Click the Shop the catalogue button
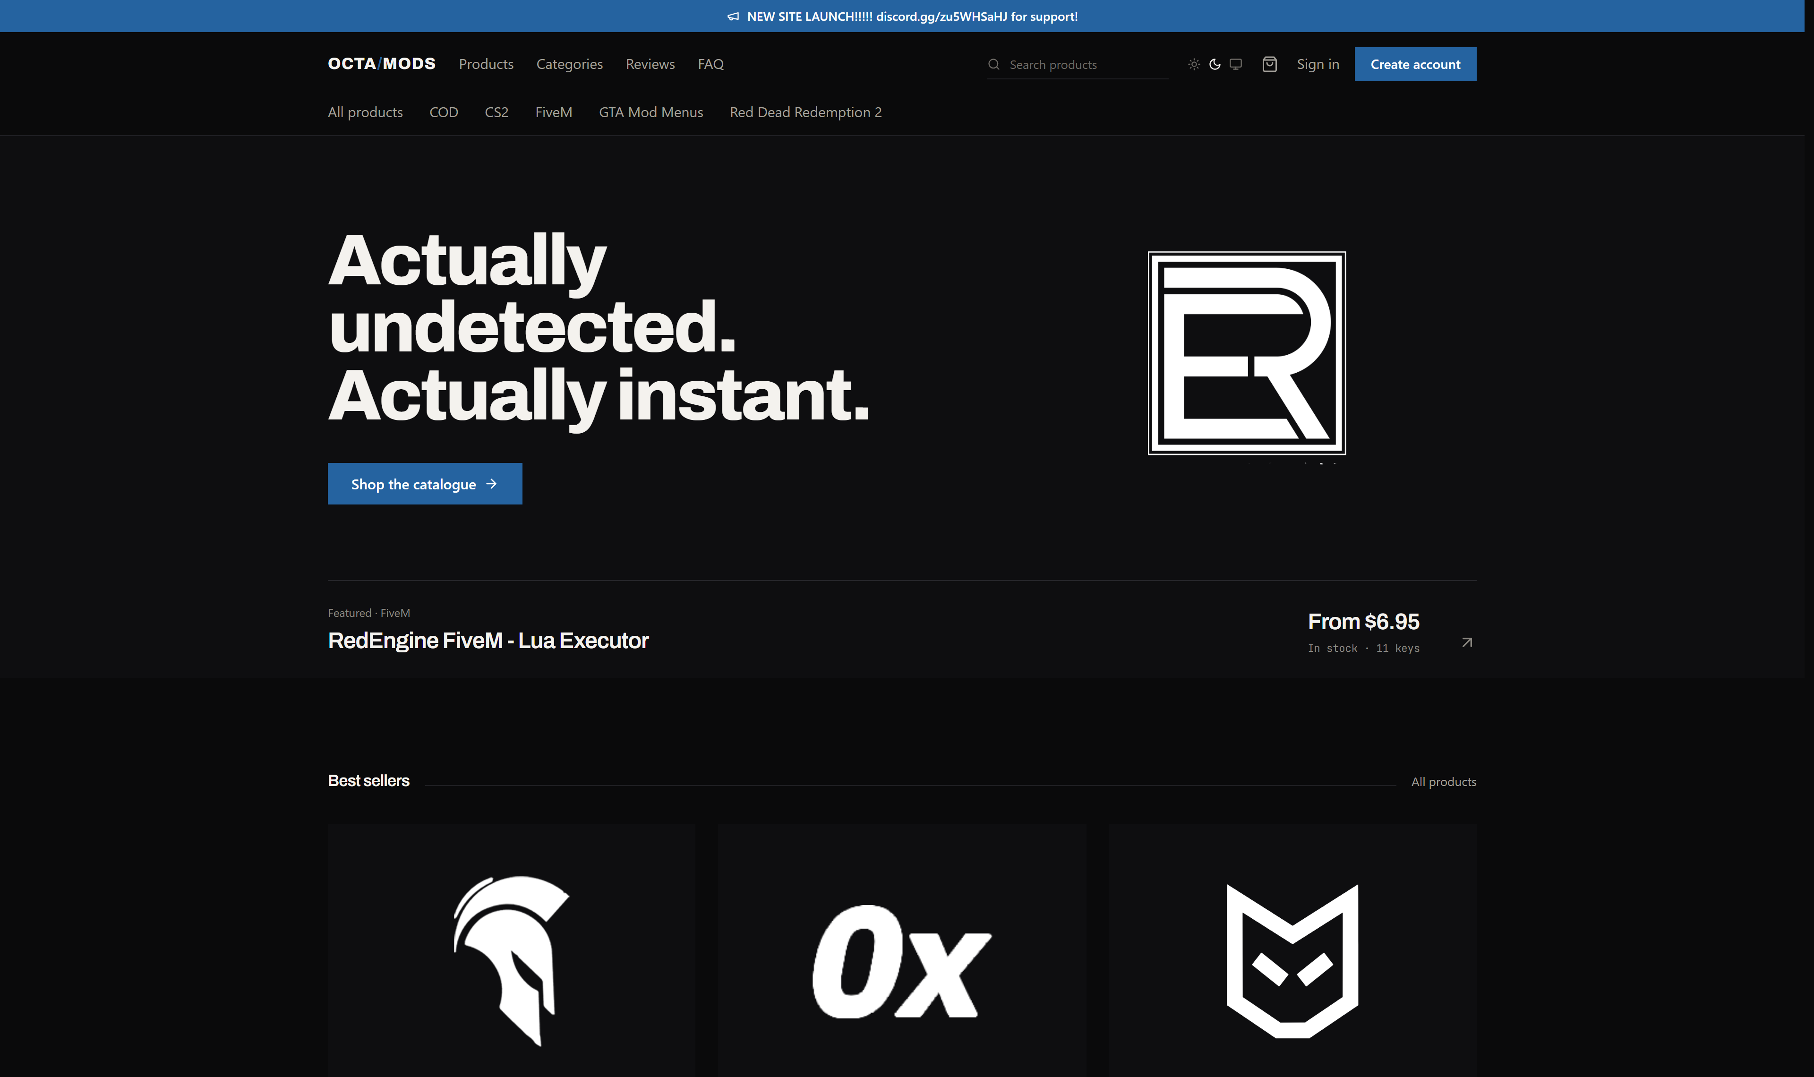Viewport: 1814px width, 1077px height. [x=425, y=483]
